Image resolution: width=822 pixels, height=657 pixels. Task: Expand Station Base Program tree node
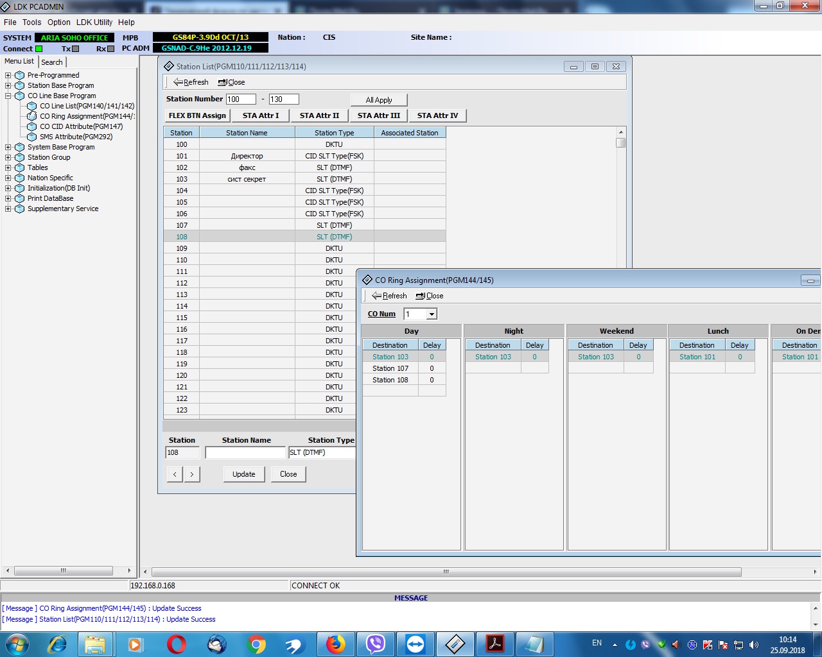(8, 85)
